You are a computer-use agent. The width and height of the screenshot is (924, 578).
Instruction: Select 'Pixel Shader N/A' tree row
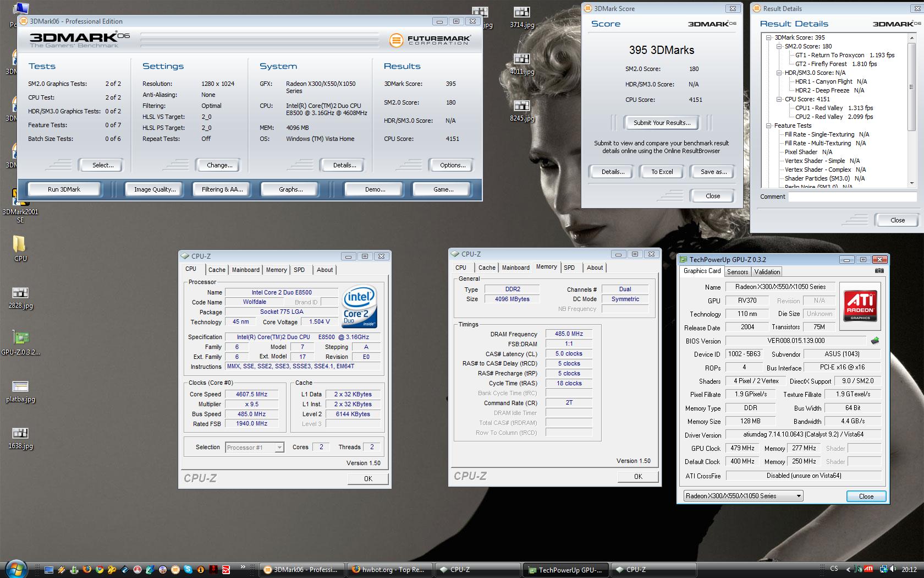[809, 152]
